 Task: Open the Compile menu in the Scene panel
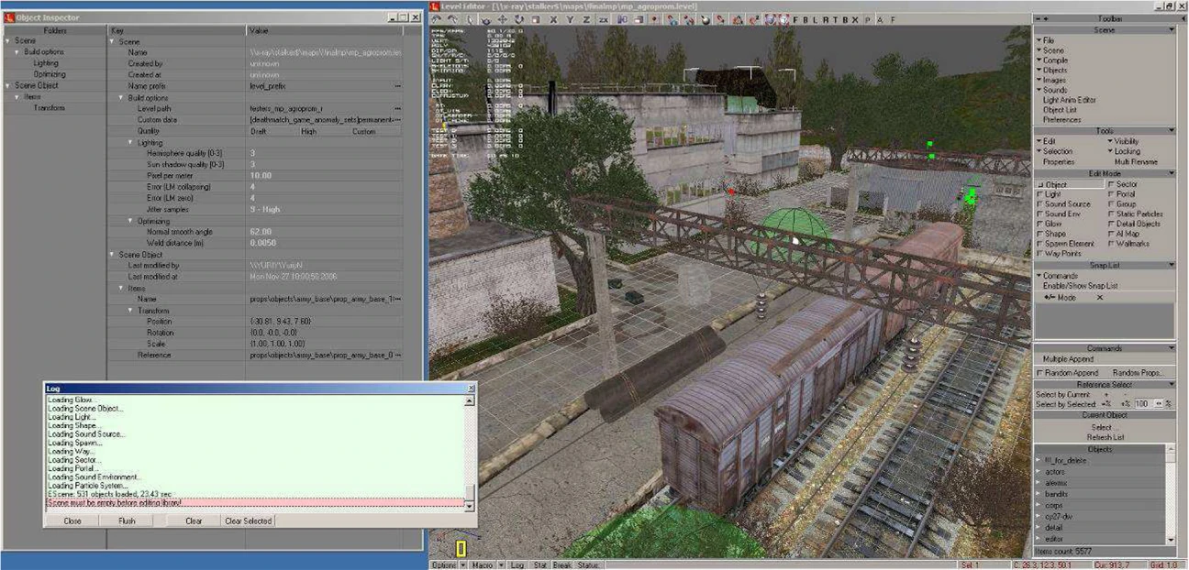tap(1055, 60)
